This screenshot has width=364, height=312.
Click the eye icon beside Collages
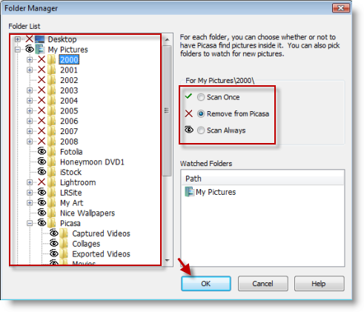[x=54, y=243]
